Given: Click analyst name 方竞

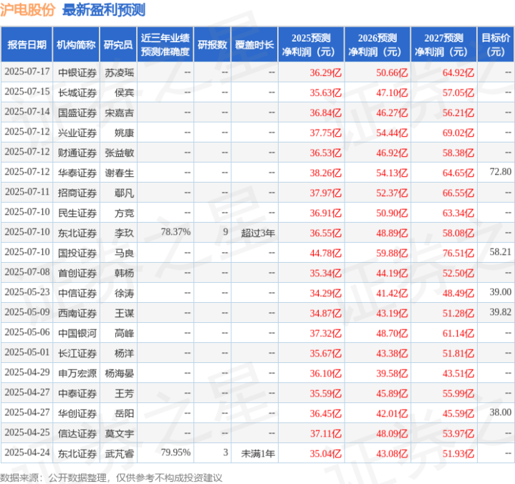Looking at the screenshot, I should coord(124,213).
